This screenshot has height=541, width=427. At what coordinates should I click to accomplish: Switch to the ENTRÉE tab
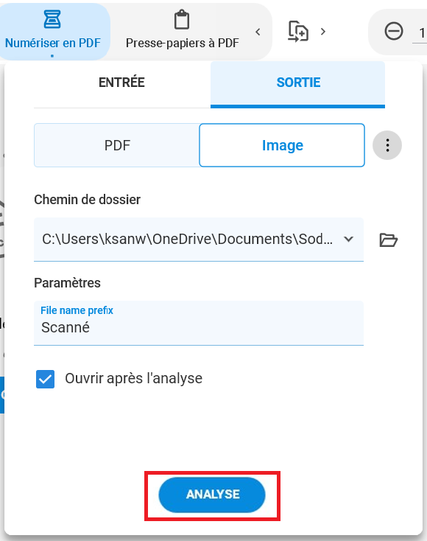tap(121, 83)
